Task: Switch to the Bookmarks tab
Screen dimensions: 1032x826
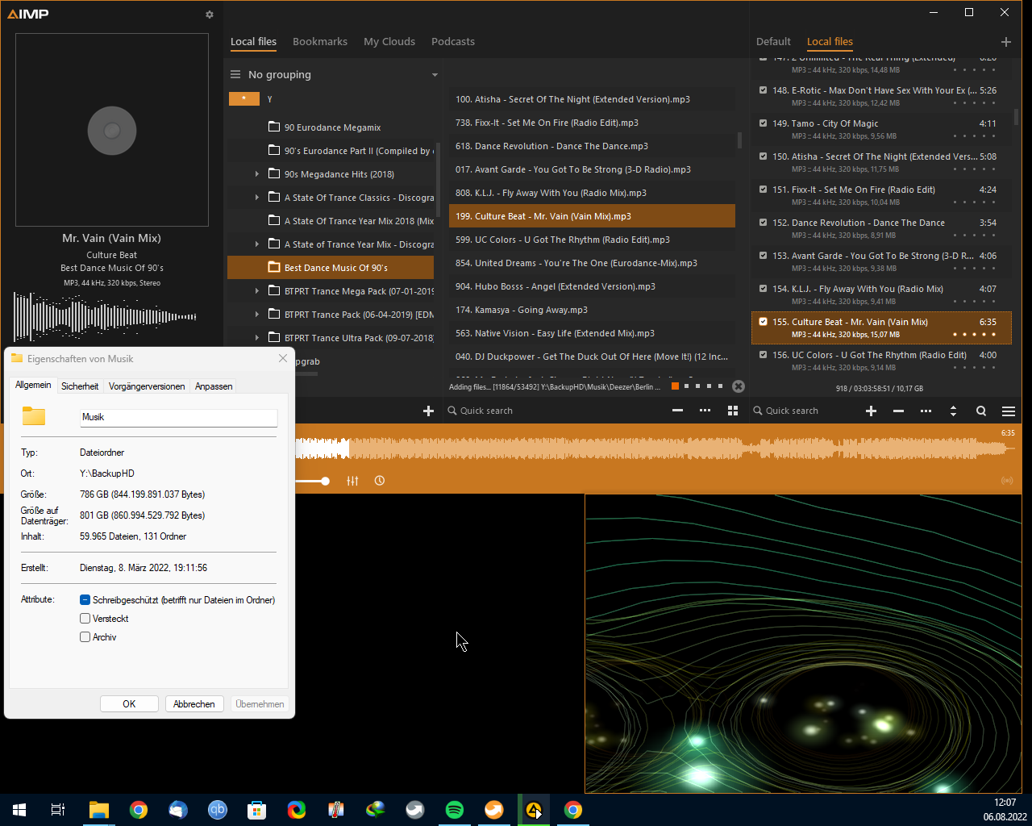Action: click(x=320, y=42)
